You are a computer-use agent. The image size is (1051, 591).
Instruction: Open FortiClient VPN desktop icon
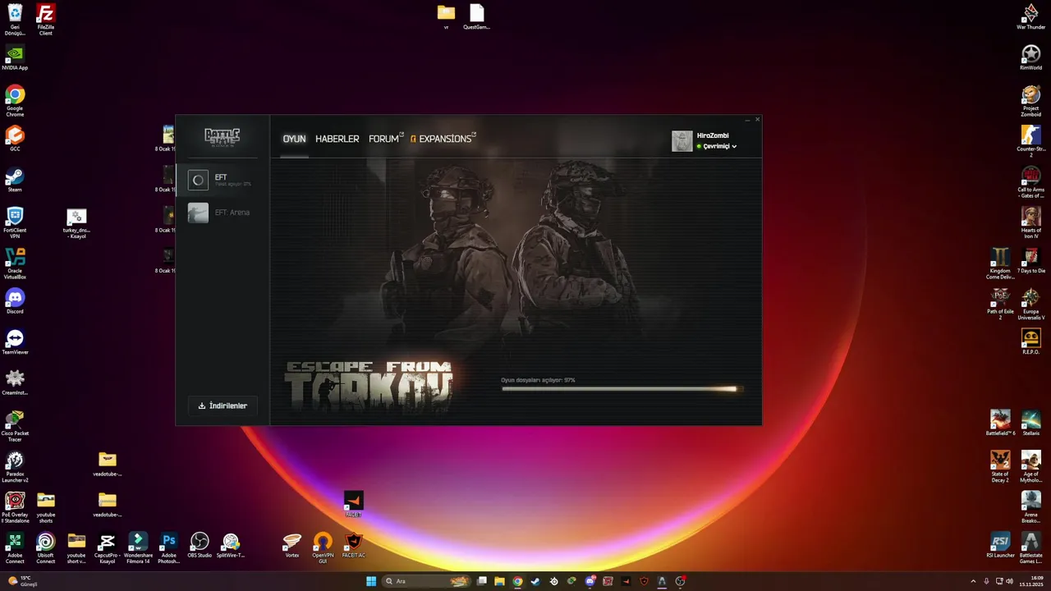coord(15,222)
